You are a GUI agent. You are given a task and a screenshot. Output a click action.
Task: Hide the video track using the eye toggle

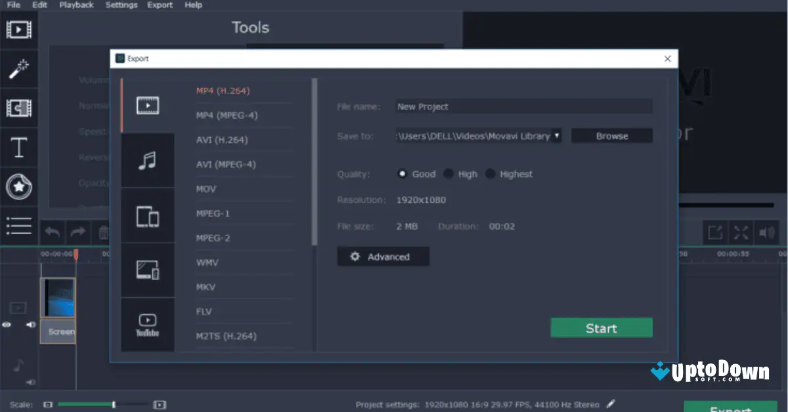[6, 325]
